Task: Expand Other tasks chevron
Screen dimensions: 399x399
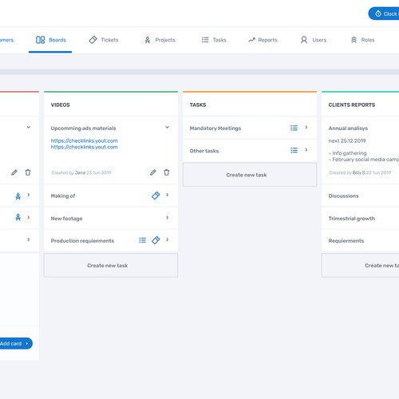Action: pyautogui.click(x=306, y=150)
